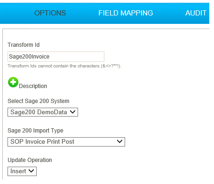The image size is (214, 184).
Task: Open the Sage200 DemoData system dropdown
Action: (43, 112)
